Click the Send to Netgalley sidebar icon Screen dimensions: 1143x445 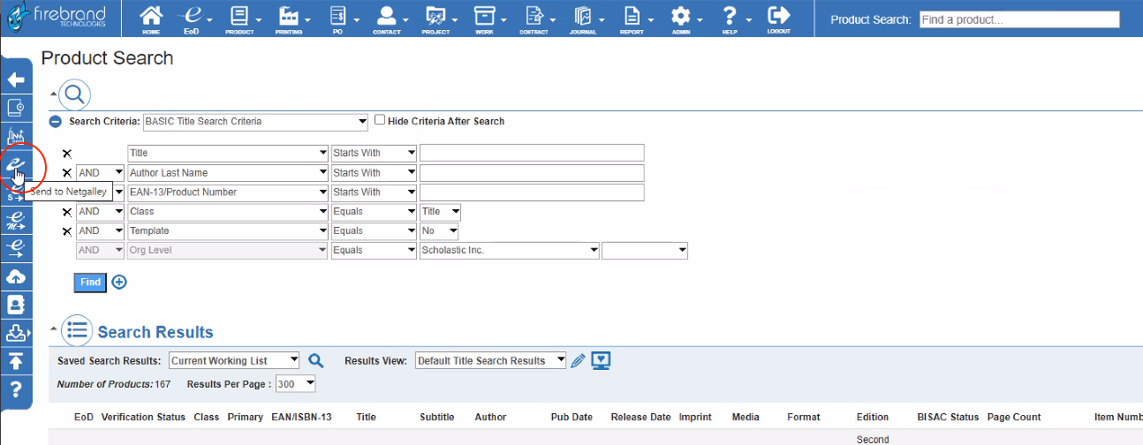(x=16, y=164)
